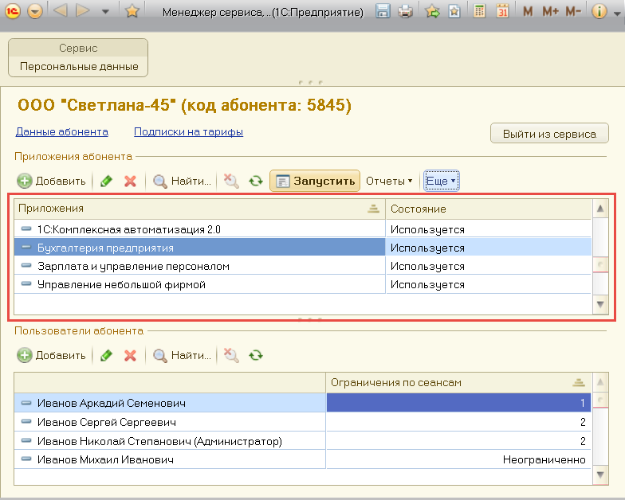The width and height of the screenshot is (625, 500).
Task: Cancel search icon in users toolbar
Action: (231, 355)
